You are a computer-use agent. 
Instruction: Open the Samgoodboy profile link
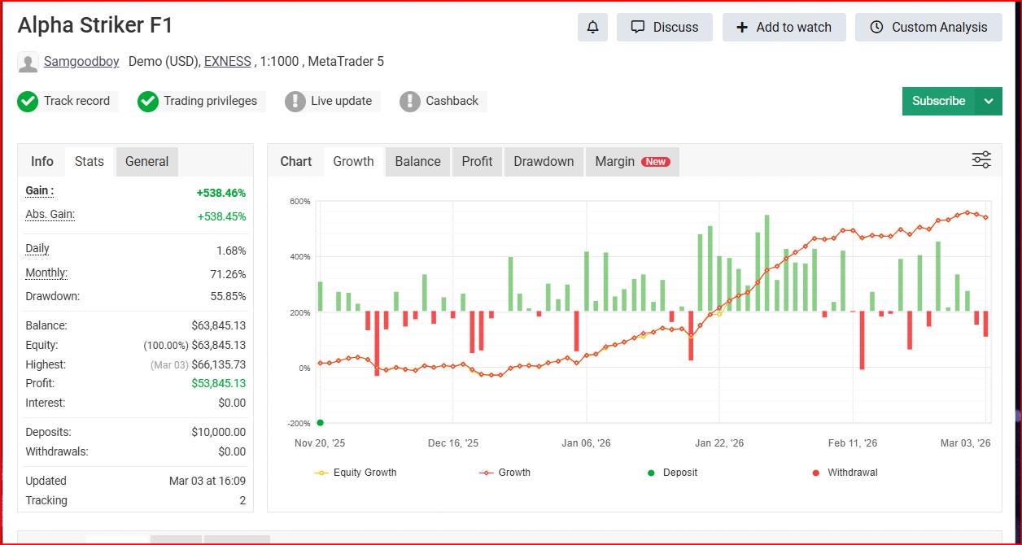(81, 61)
